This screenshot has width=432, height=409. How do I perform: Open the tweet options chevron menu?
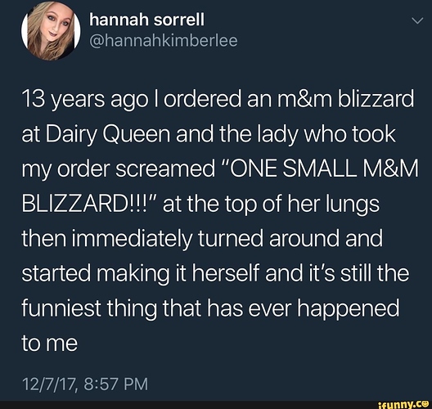coord(417,20)
